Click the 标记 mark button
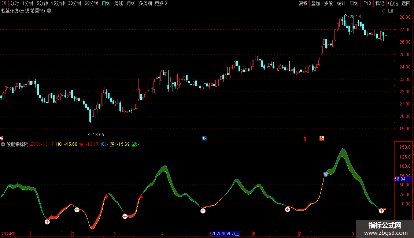This screenshot has width=414, height=238. (x=380, y=3)
